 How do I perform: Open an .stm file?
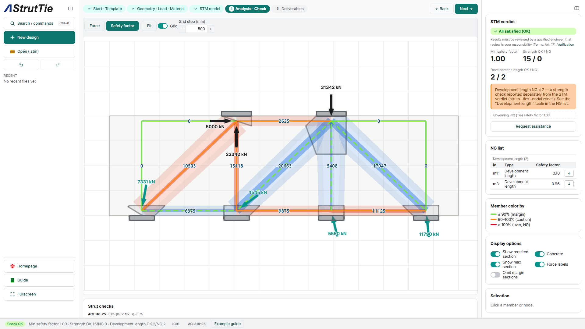[x=39, y=51]
